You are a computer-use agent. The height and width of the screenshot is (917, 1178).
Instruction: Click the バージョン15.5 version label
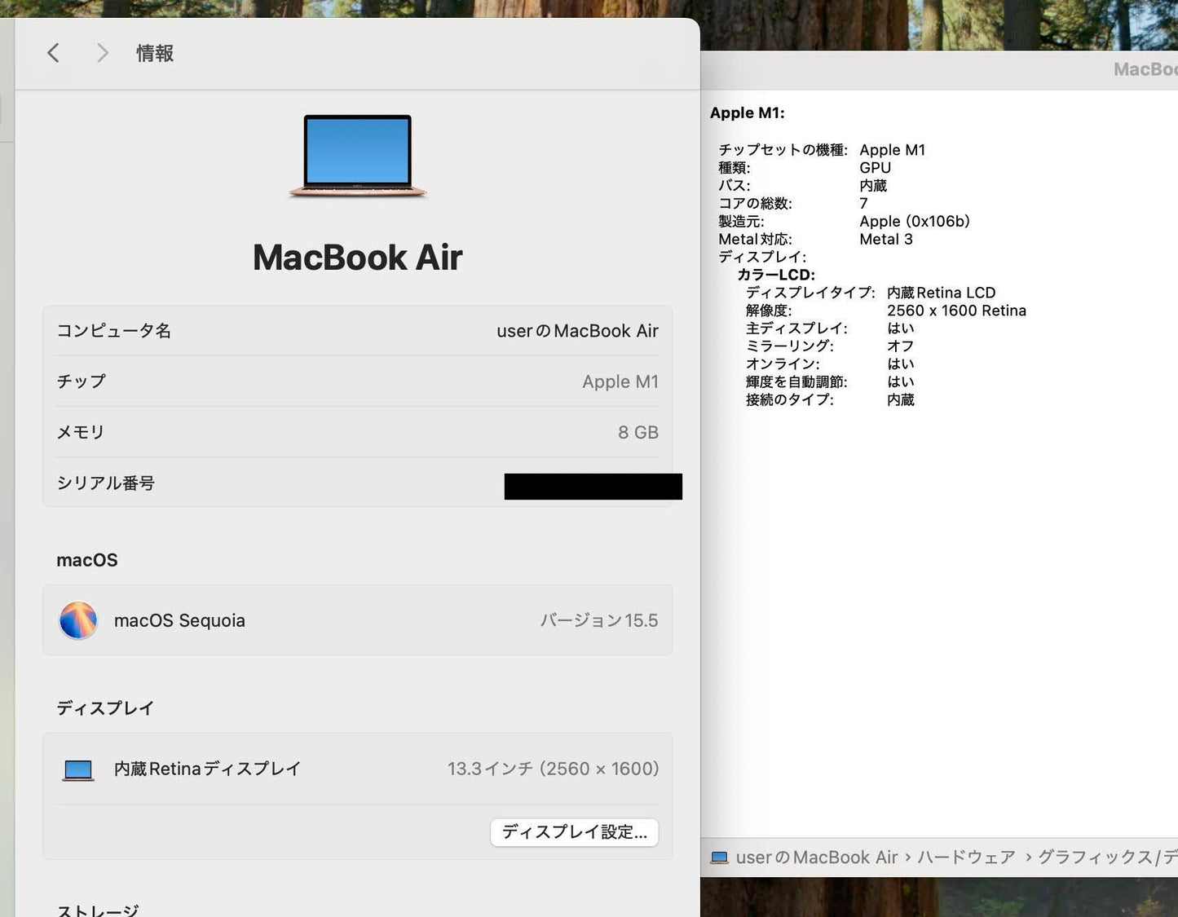(599, 620)
